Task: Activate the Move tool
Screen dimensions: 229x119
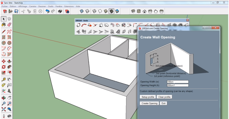Action: click(x=4, y=61)
